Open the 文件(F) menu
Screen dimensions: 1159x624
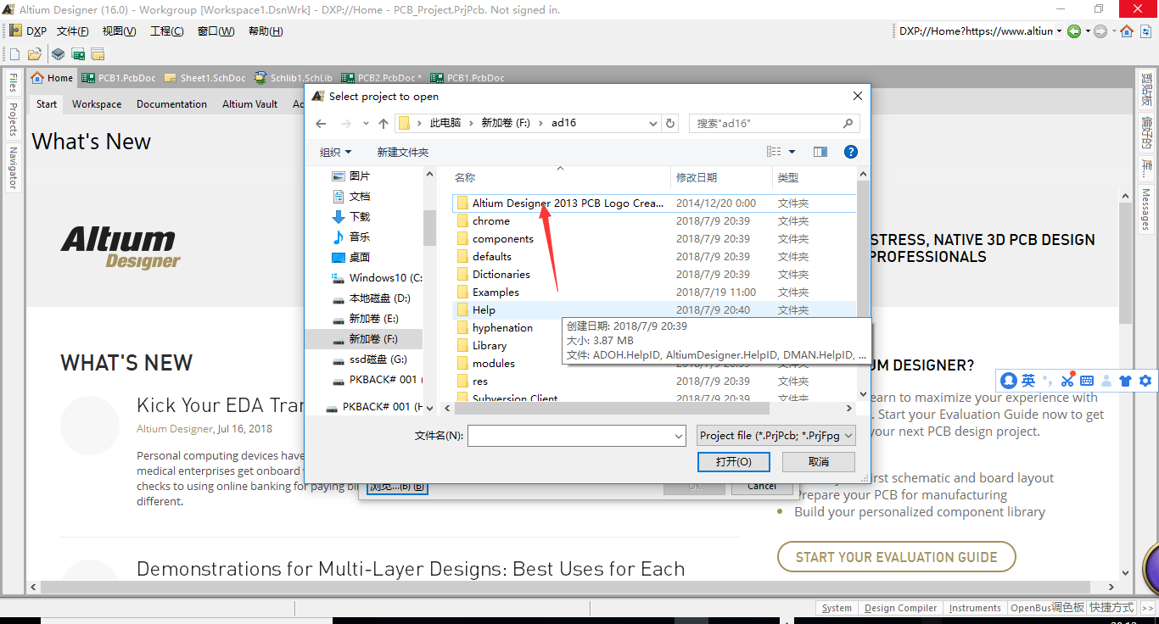73,31
